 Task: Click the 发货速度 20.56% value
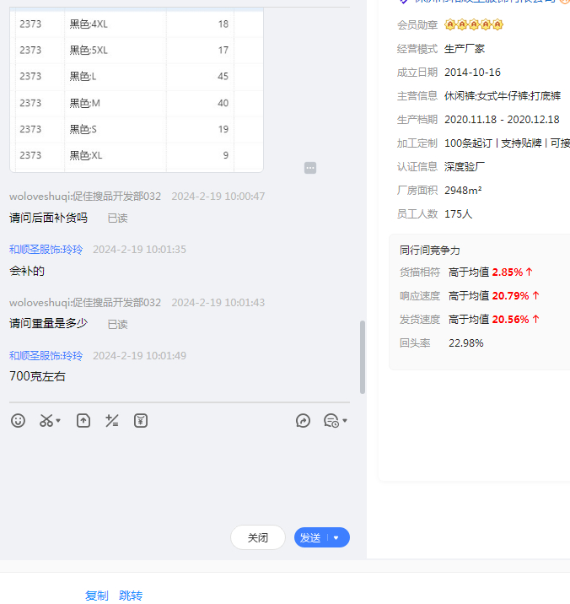(x=510, y=320)
